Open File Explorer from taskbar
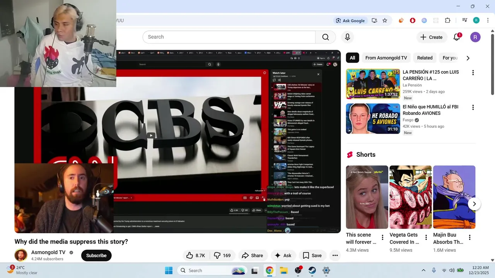495x278 pixels. pos(284,271)
